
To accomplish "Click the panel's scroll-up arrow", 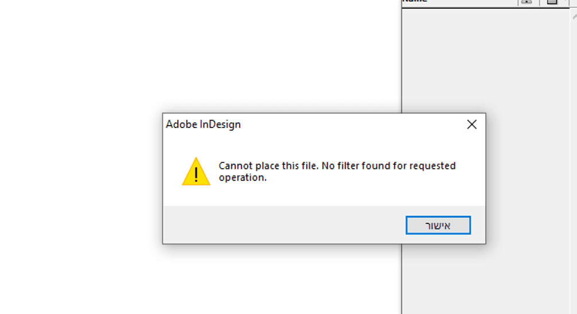I will [x=575, y=17].
